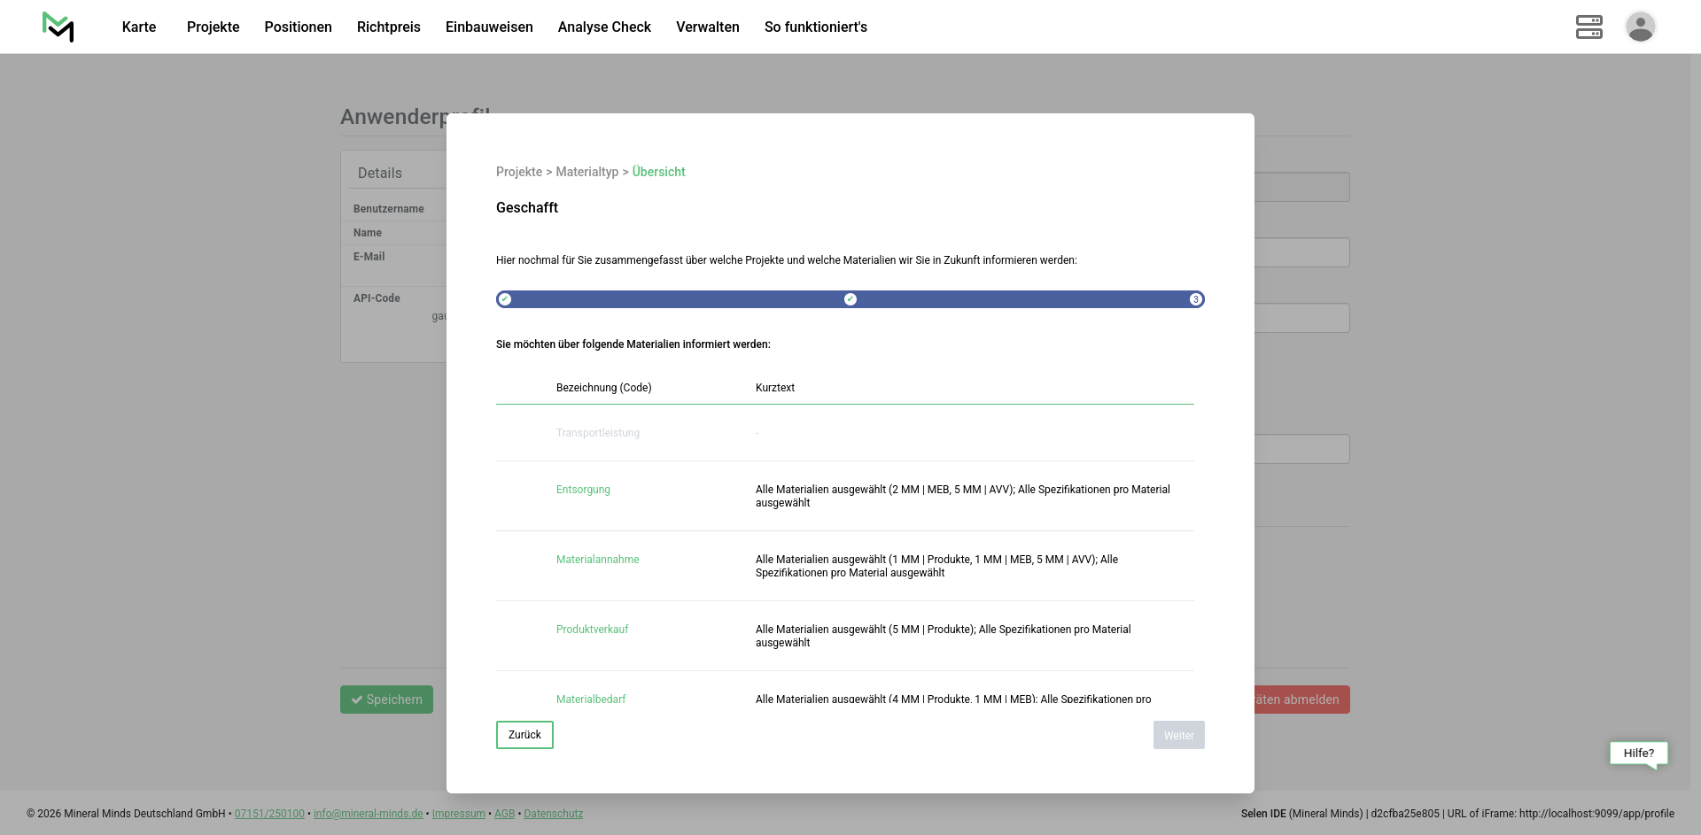Screen dimensions: 1701x835
Task: Click the Mineral Minds logo icon
Action: tap(58, 27)
